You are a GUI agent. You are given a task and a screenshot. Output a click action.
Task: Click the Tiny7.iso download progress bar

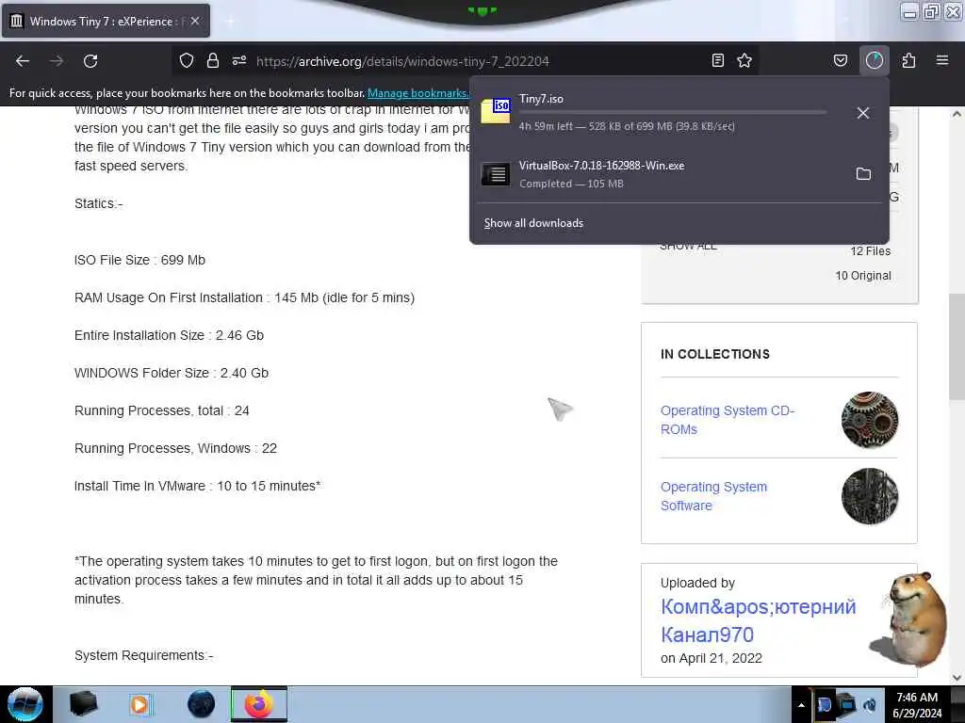point(673,113)
